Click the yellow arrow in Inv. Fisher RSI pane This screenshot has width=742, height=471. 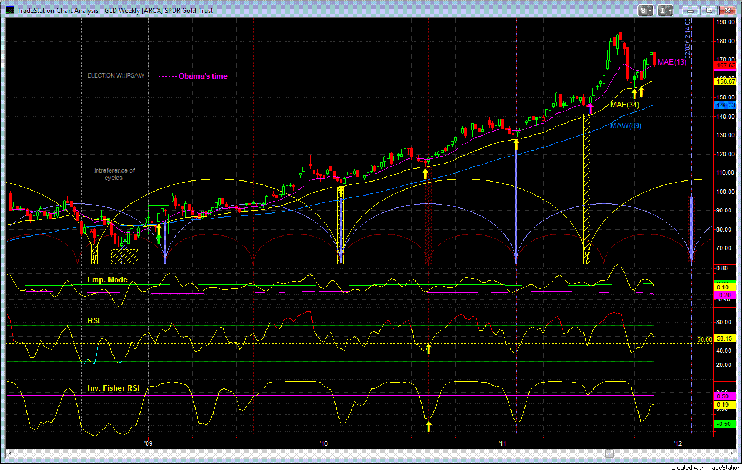(428, 426)
